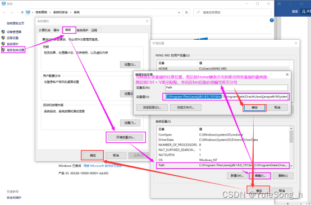311x205 pixels.
Task: Close the 编辑系统变量 dialog
Action: pos(287,74)
